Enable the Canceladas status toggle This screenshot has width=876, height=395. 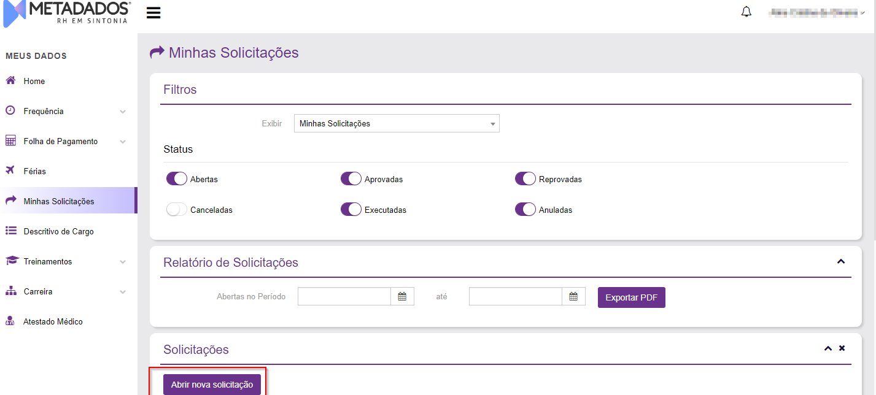tap(177, 210)
